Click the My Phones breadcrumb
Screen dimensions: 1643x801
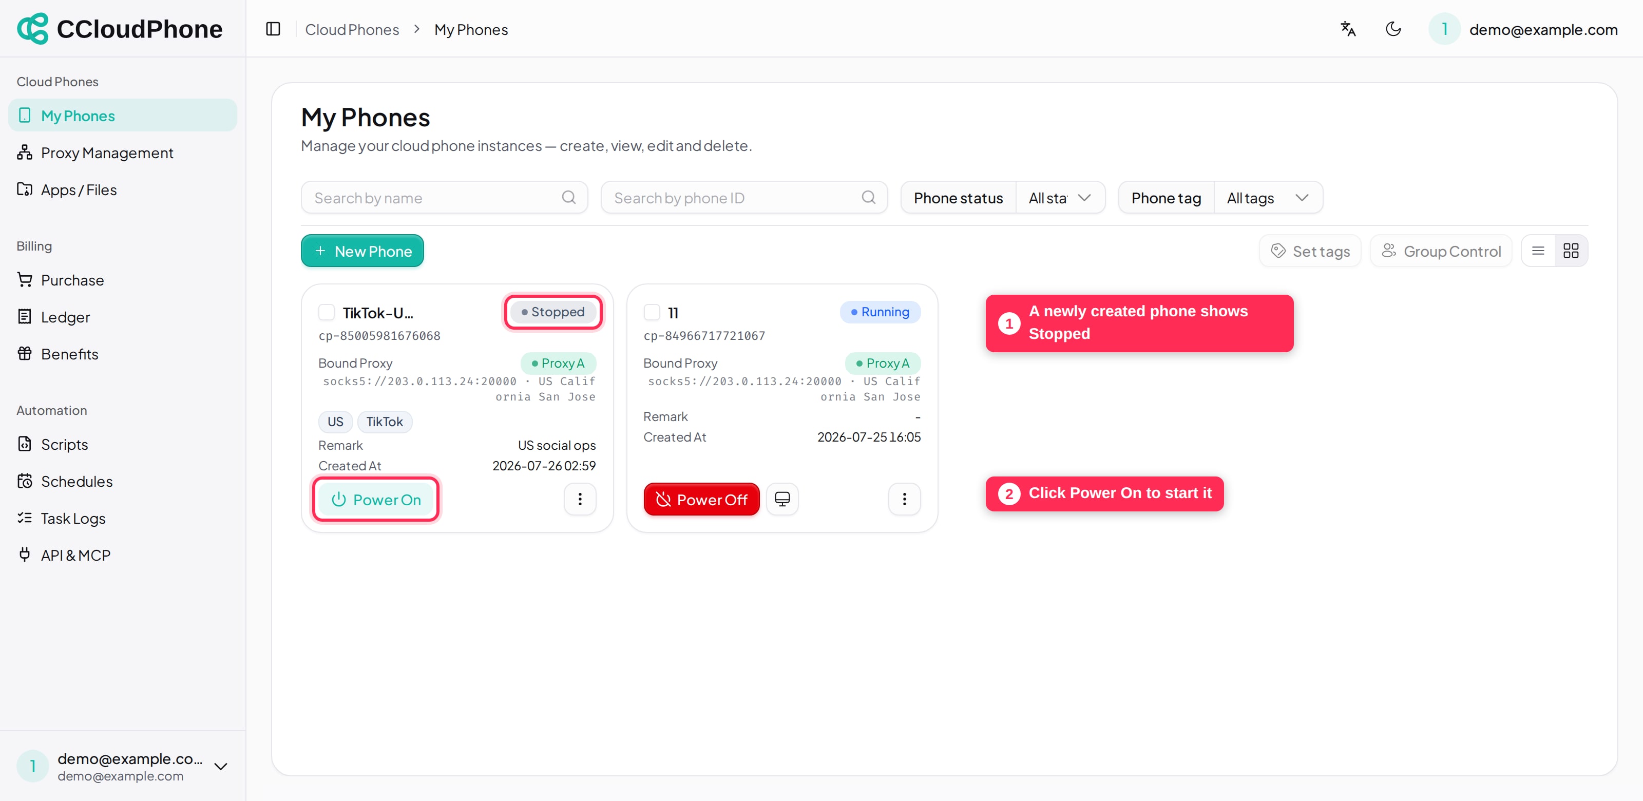[471, 29]
